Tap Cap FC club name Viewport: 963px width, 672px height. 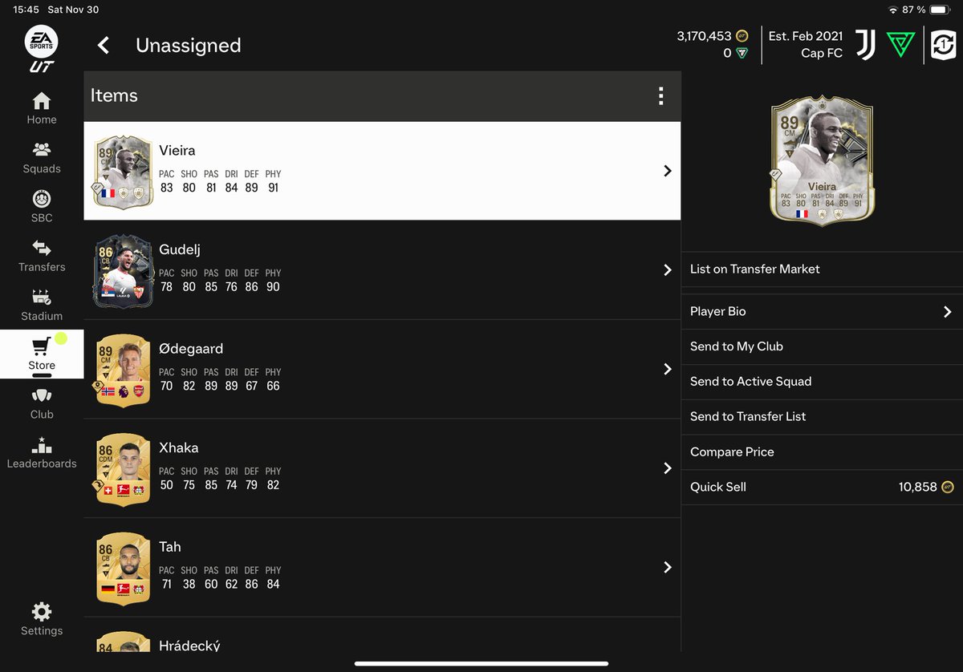(822, 53)
